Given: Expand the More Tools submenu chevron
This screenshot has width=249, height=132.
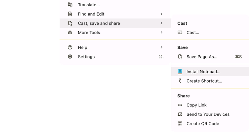Looking at the screenshot, I should [161, 33].
